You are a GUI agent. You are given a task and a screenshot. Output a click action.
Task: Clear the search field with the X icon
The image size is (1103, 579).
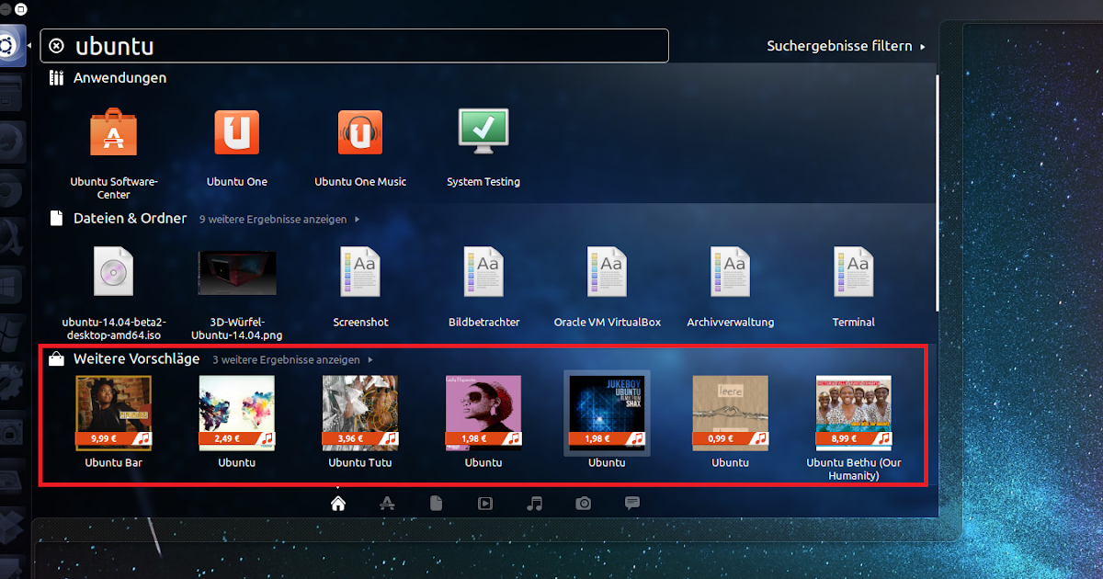[x=56, y=46]
